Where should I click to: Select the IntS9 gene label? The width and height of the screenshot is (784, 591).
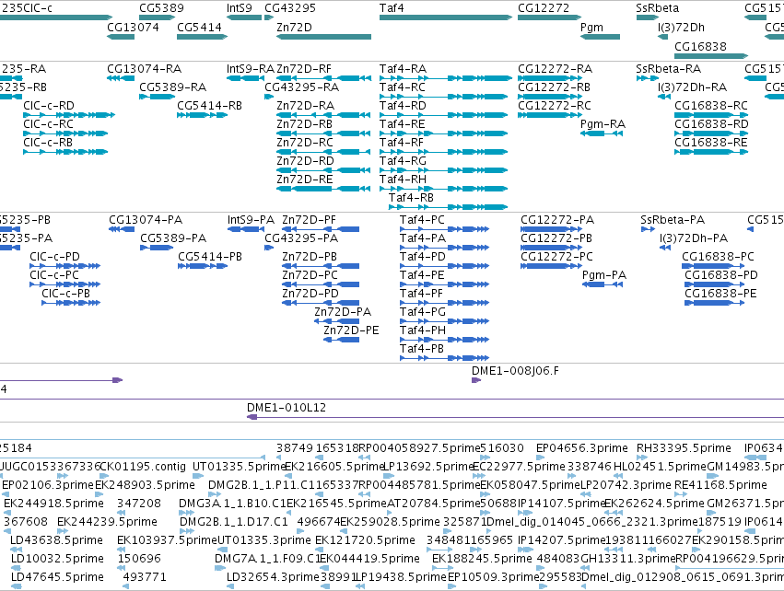click(x=240, y=8)
